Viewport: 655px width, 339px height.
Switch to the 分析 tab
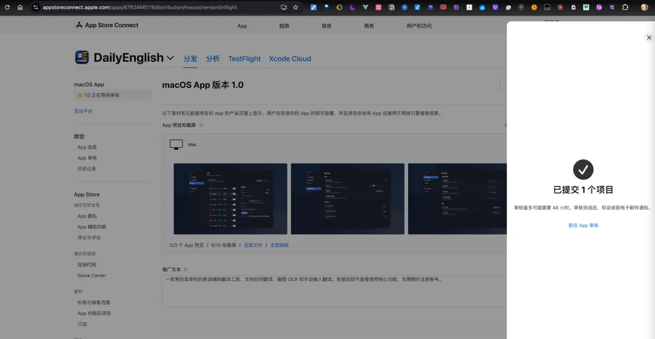pos(213,59)
